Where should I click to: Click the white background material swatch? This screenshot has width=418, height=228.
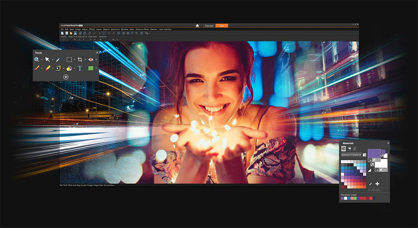(x=381, y=164)
